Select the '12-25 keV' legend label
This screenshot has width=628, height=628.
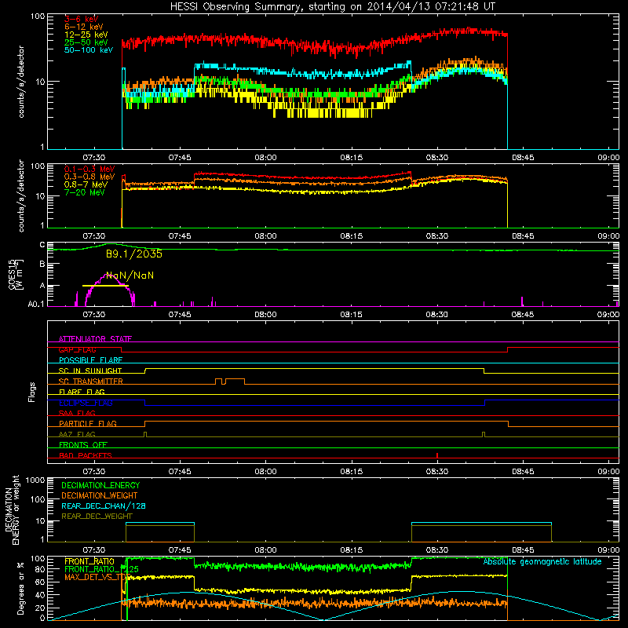click(86, 35)
